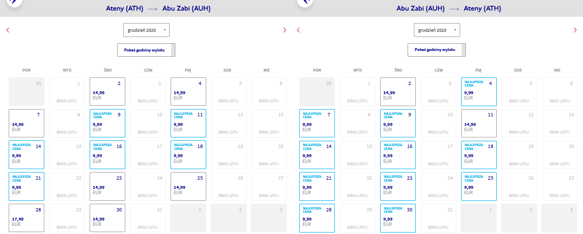Select 9 December best price on left calendar
Screen dimensions: 583x234
(107, 123)
